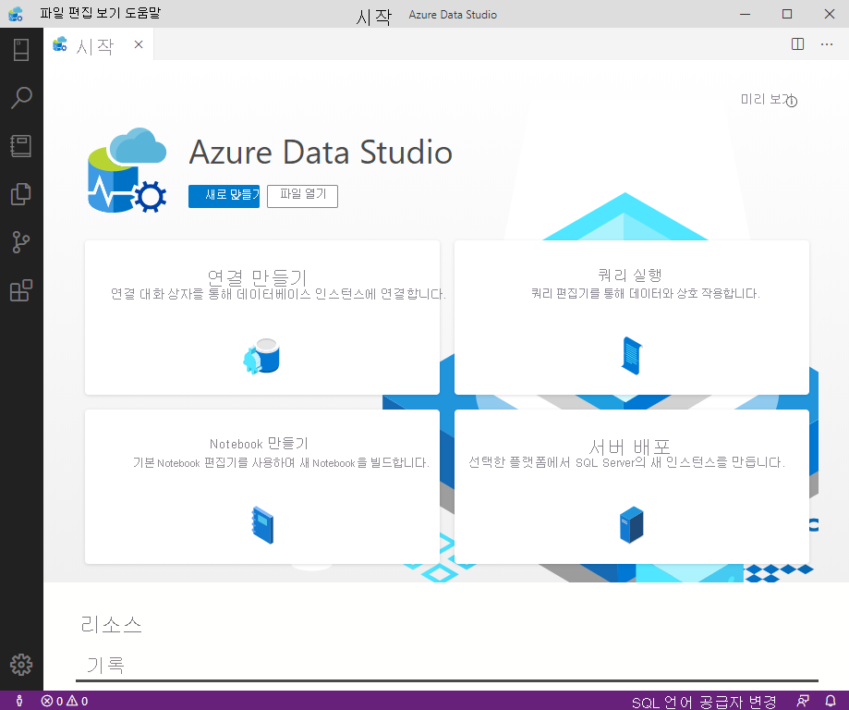Click the blue notebook icon
849x710 pixels.
[x=263, y=524]
